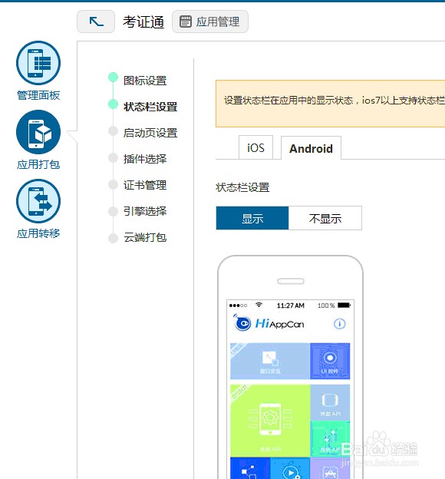Screen dimensions: 445x479
Task: Click the status bar description notice
Action: point(330,104)
